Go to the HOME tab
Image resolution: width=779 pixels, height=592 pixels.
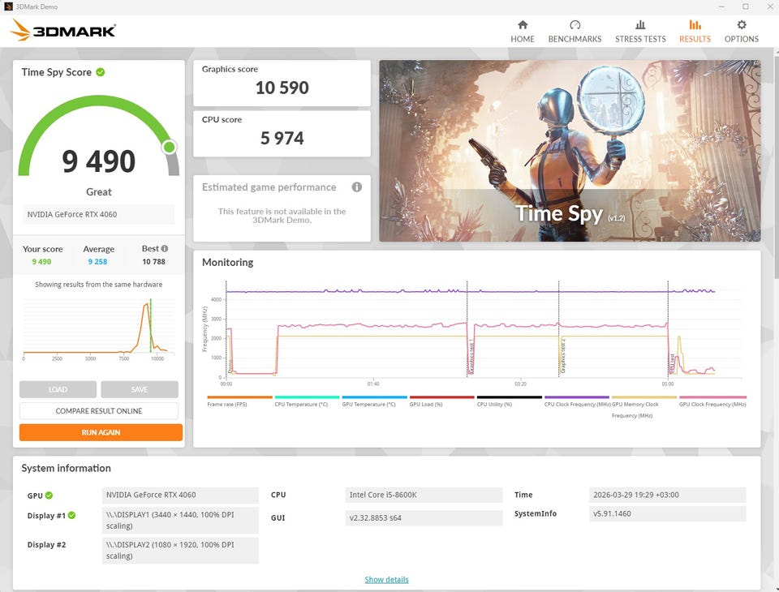522,32
